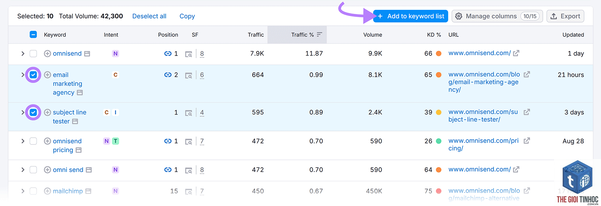601x206 pixels.
Task: Check the omnisend keyword row checkbox
Action: [33, 54]
